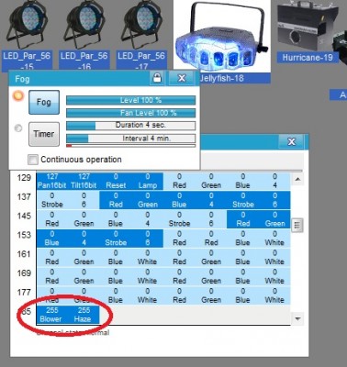The image size is (347, 367).
Task: Click the highlighted Red cell in row 145
Action: tap(243, 219)
